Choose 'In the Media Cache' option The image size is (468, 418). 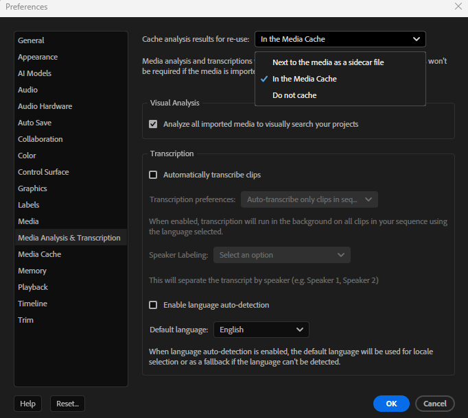[x=340, y=79]
